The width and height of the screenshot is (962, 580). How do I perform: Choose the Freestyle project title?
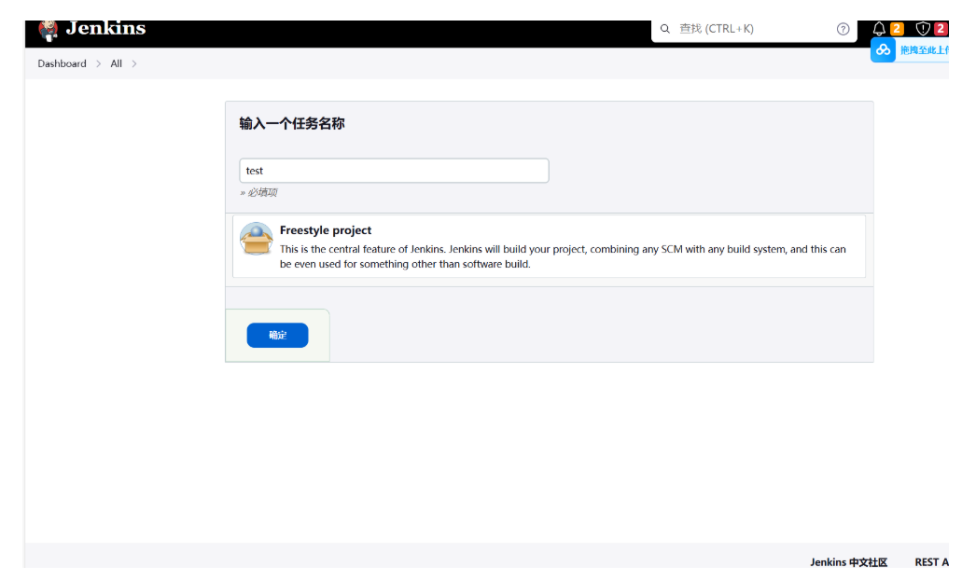(325, 230)
